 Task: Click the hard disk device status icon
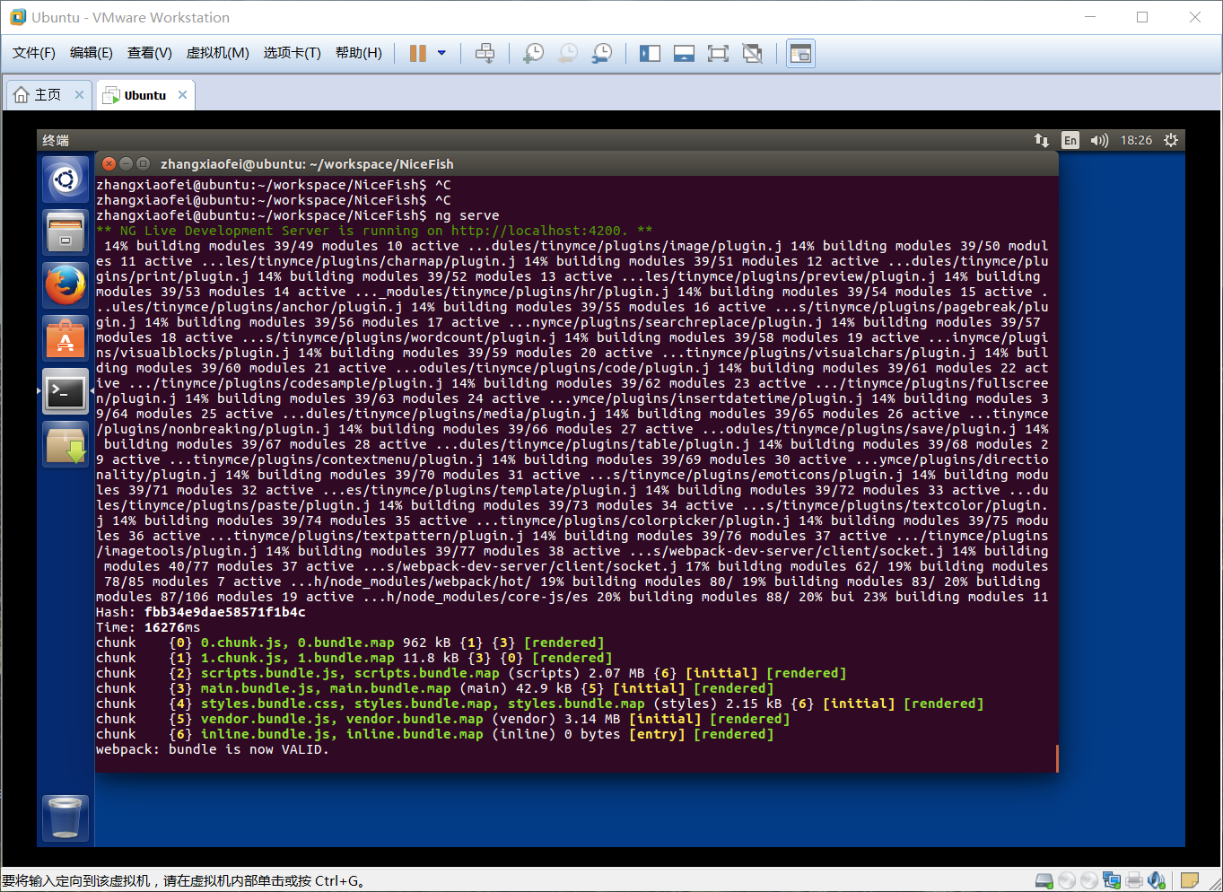tap(1044, 880)
